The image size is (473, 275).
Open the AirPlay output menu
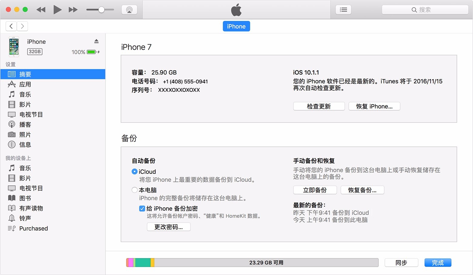129,10
